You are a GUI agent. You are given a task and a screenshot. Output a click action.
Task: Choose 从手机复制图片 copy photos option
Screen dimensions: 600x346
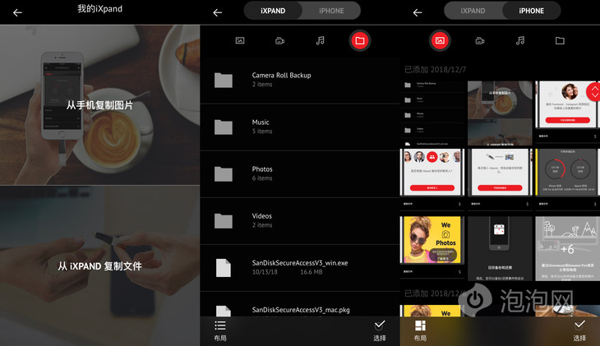100,105
